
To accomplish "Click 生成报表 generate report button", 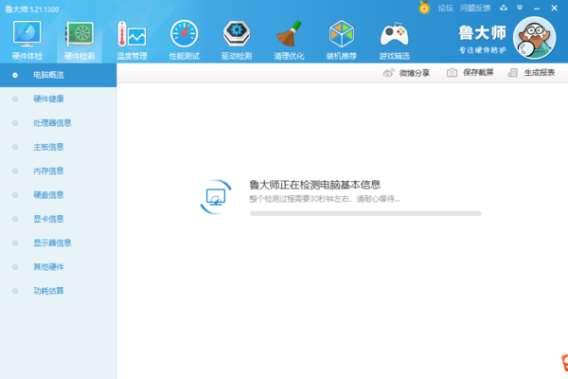I will click(533, 72).
